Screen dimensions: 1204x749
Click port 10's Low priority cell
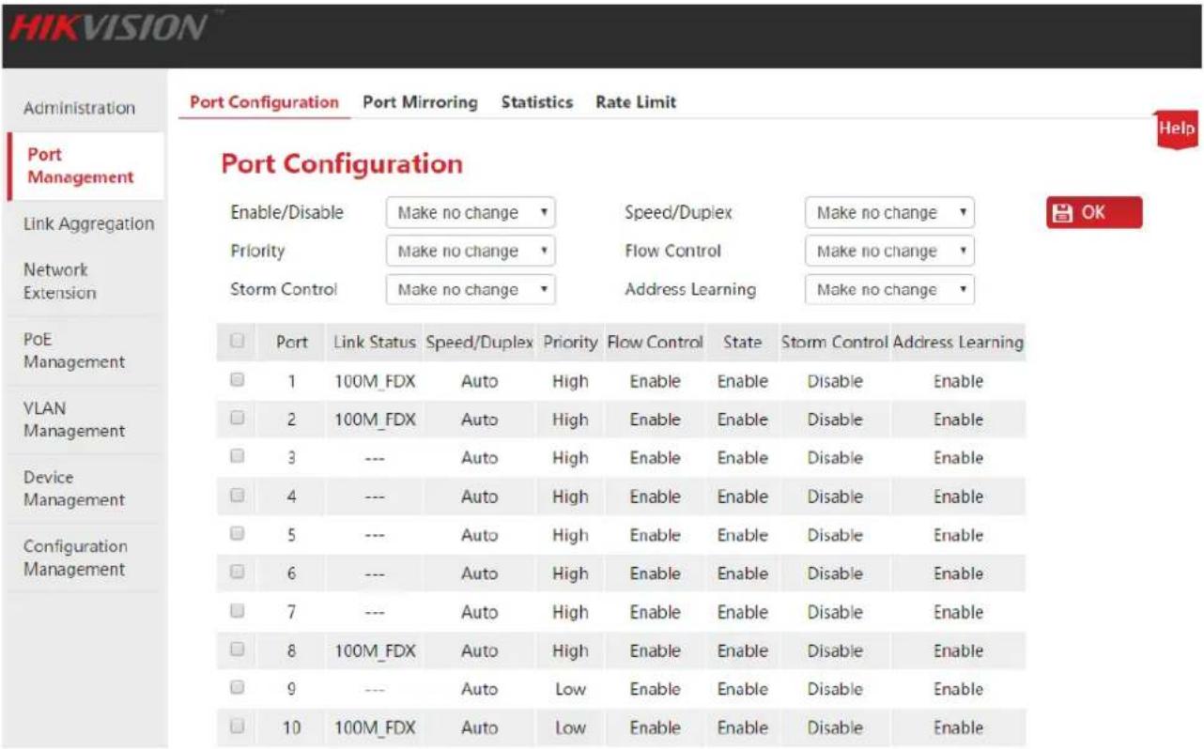(570, 727)
